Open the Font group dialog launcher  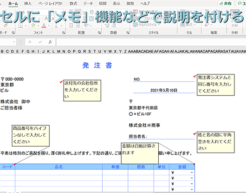(64, 33)
